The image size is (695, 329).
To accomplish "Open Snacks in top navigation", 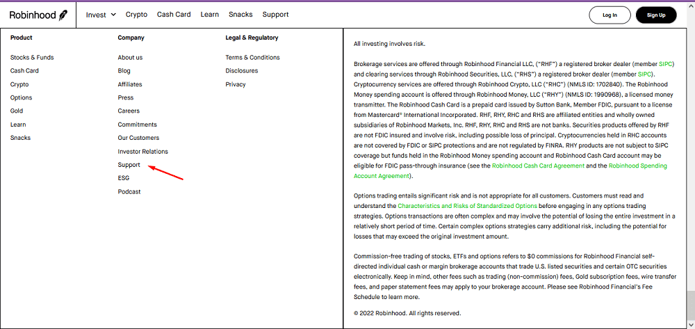I will [240, 15].
